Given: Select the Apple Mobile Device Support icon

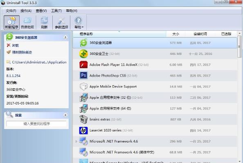Looking at the screenshot, I should point(83,86).
